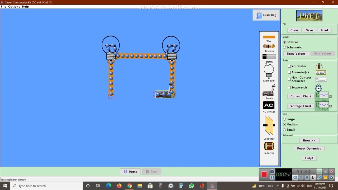Select the Capacitor component icon

pyautogui.click(x=269, y=126)
